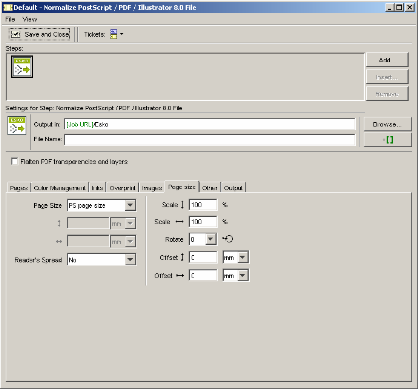Click the Browse... button
418x389 pixels.
[387, 124]
